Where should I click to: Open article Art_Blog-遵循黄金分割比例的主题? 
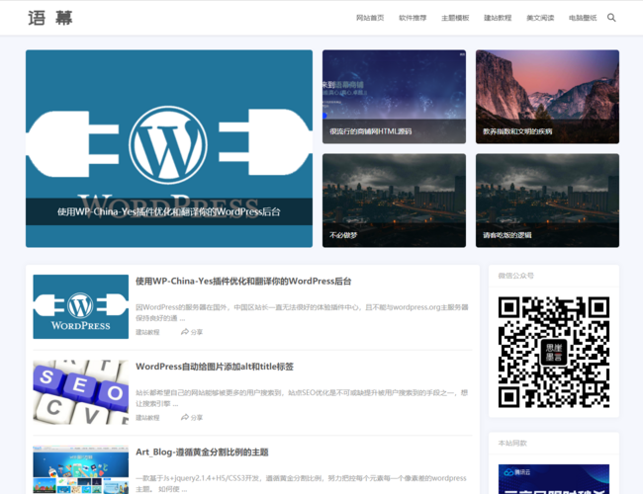point(202,453)
